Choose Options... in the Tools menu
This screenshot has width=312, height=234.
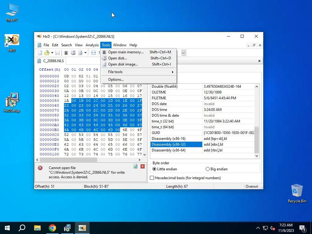139,80
